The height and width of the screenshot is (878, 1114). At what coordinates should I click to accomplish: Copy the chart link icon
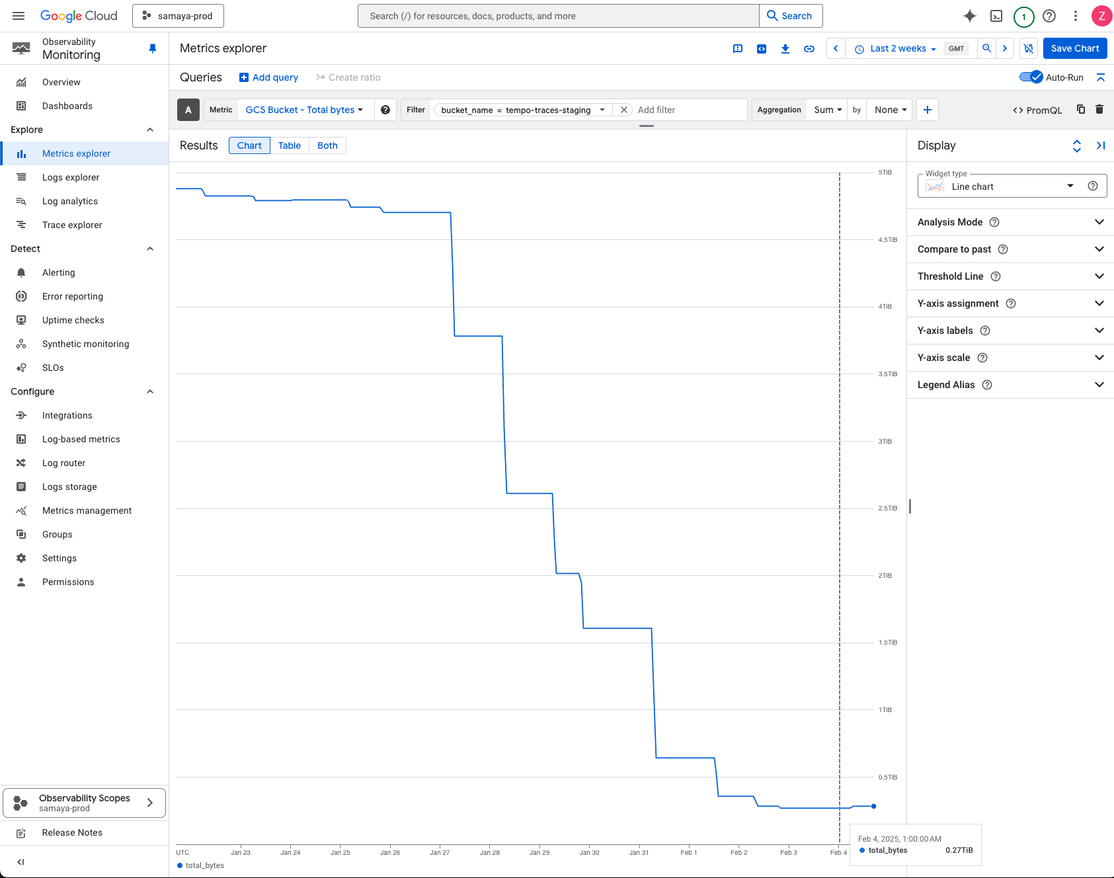coord(809,49)
